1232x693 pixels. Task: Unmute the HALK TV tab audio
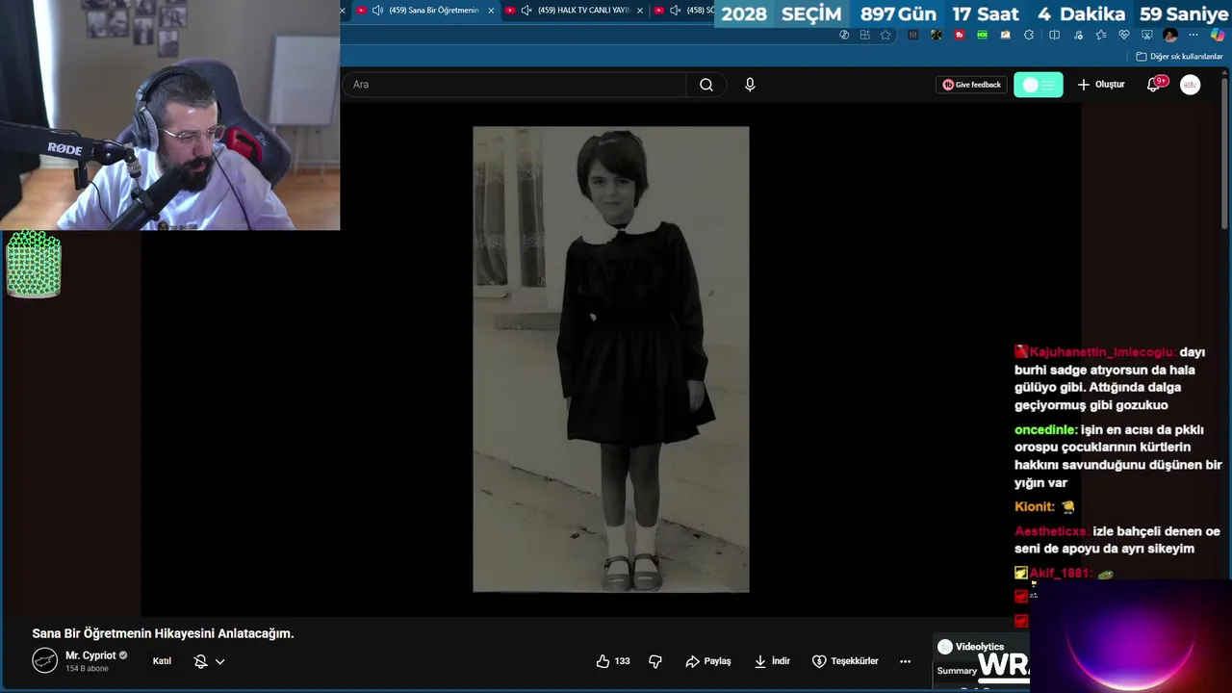(x=526, y=11)
